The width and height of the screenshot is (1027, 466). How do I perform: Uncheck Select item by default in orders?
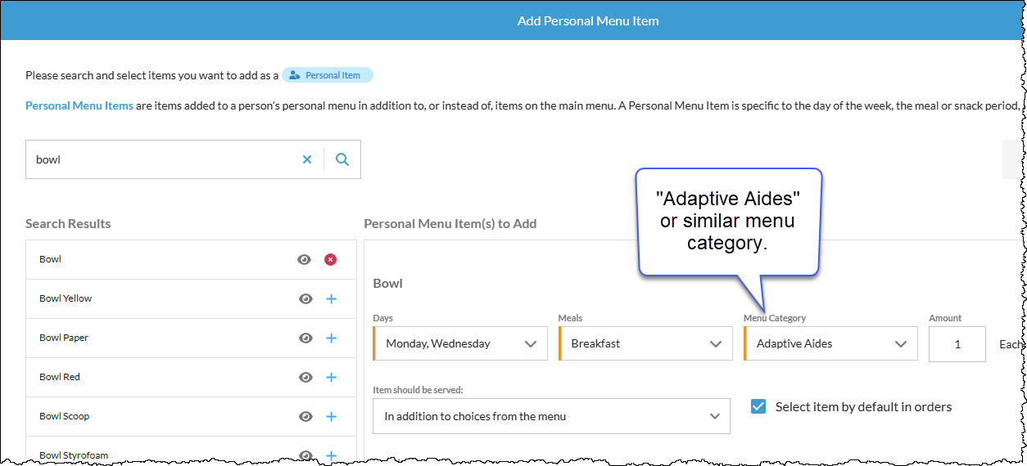(x=758, y=406)
